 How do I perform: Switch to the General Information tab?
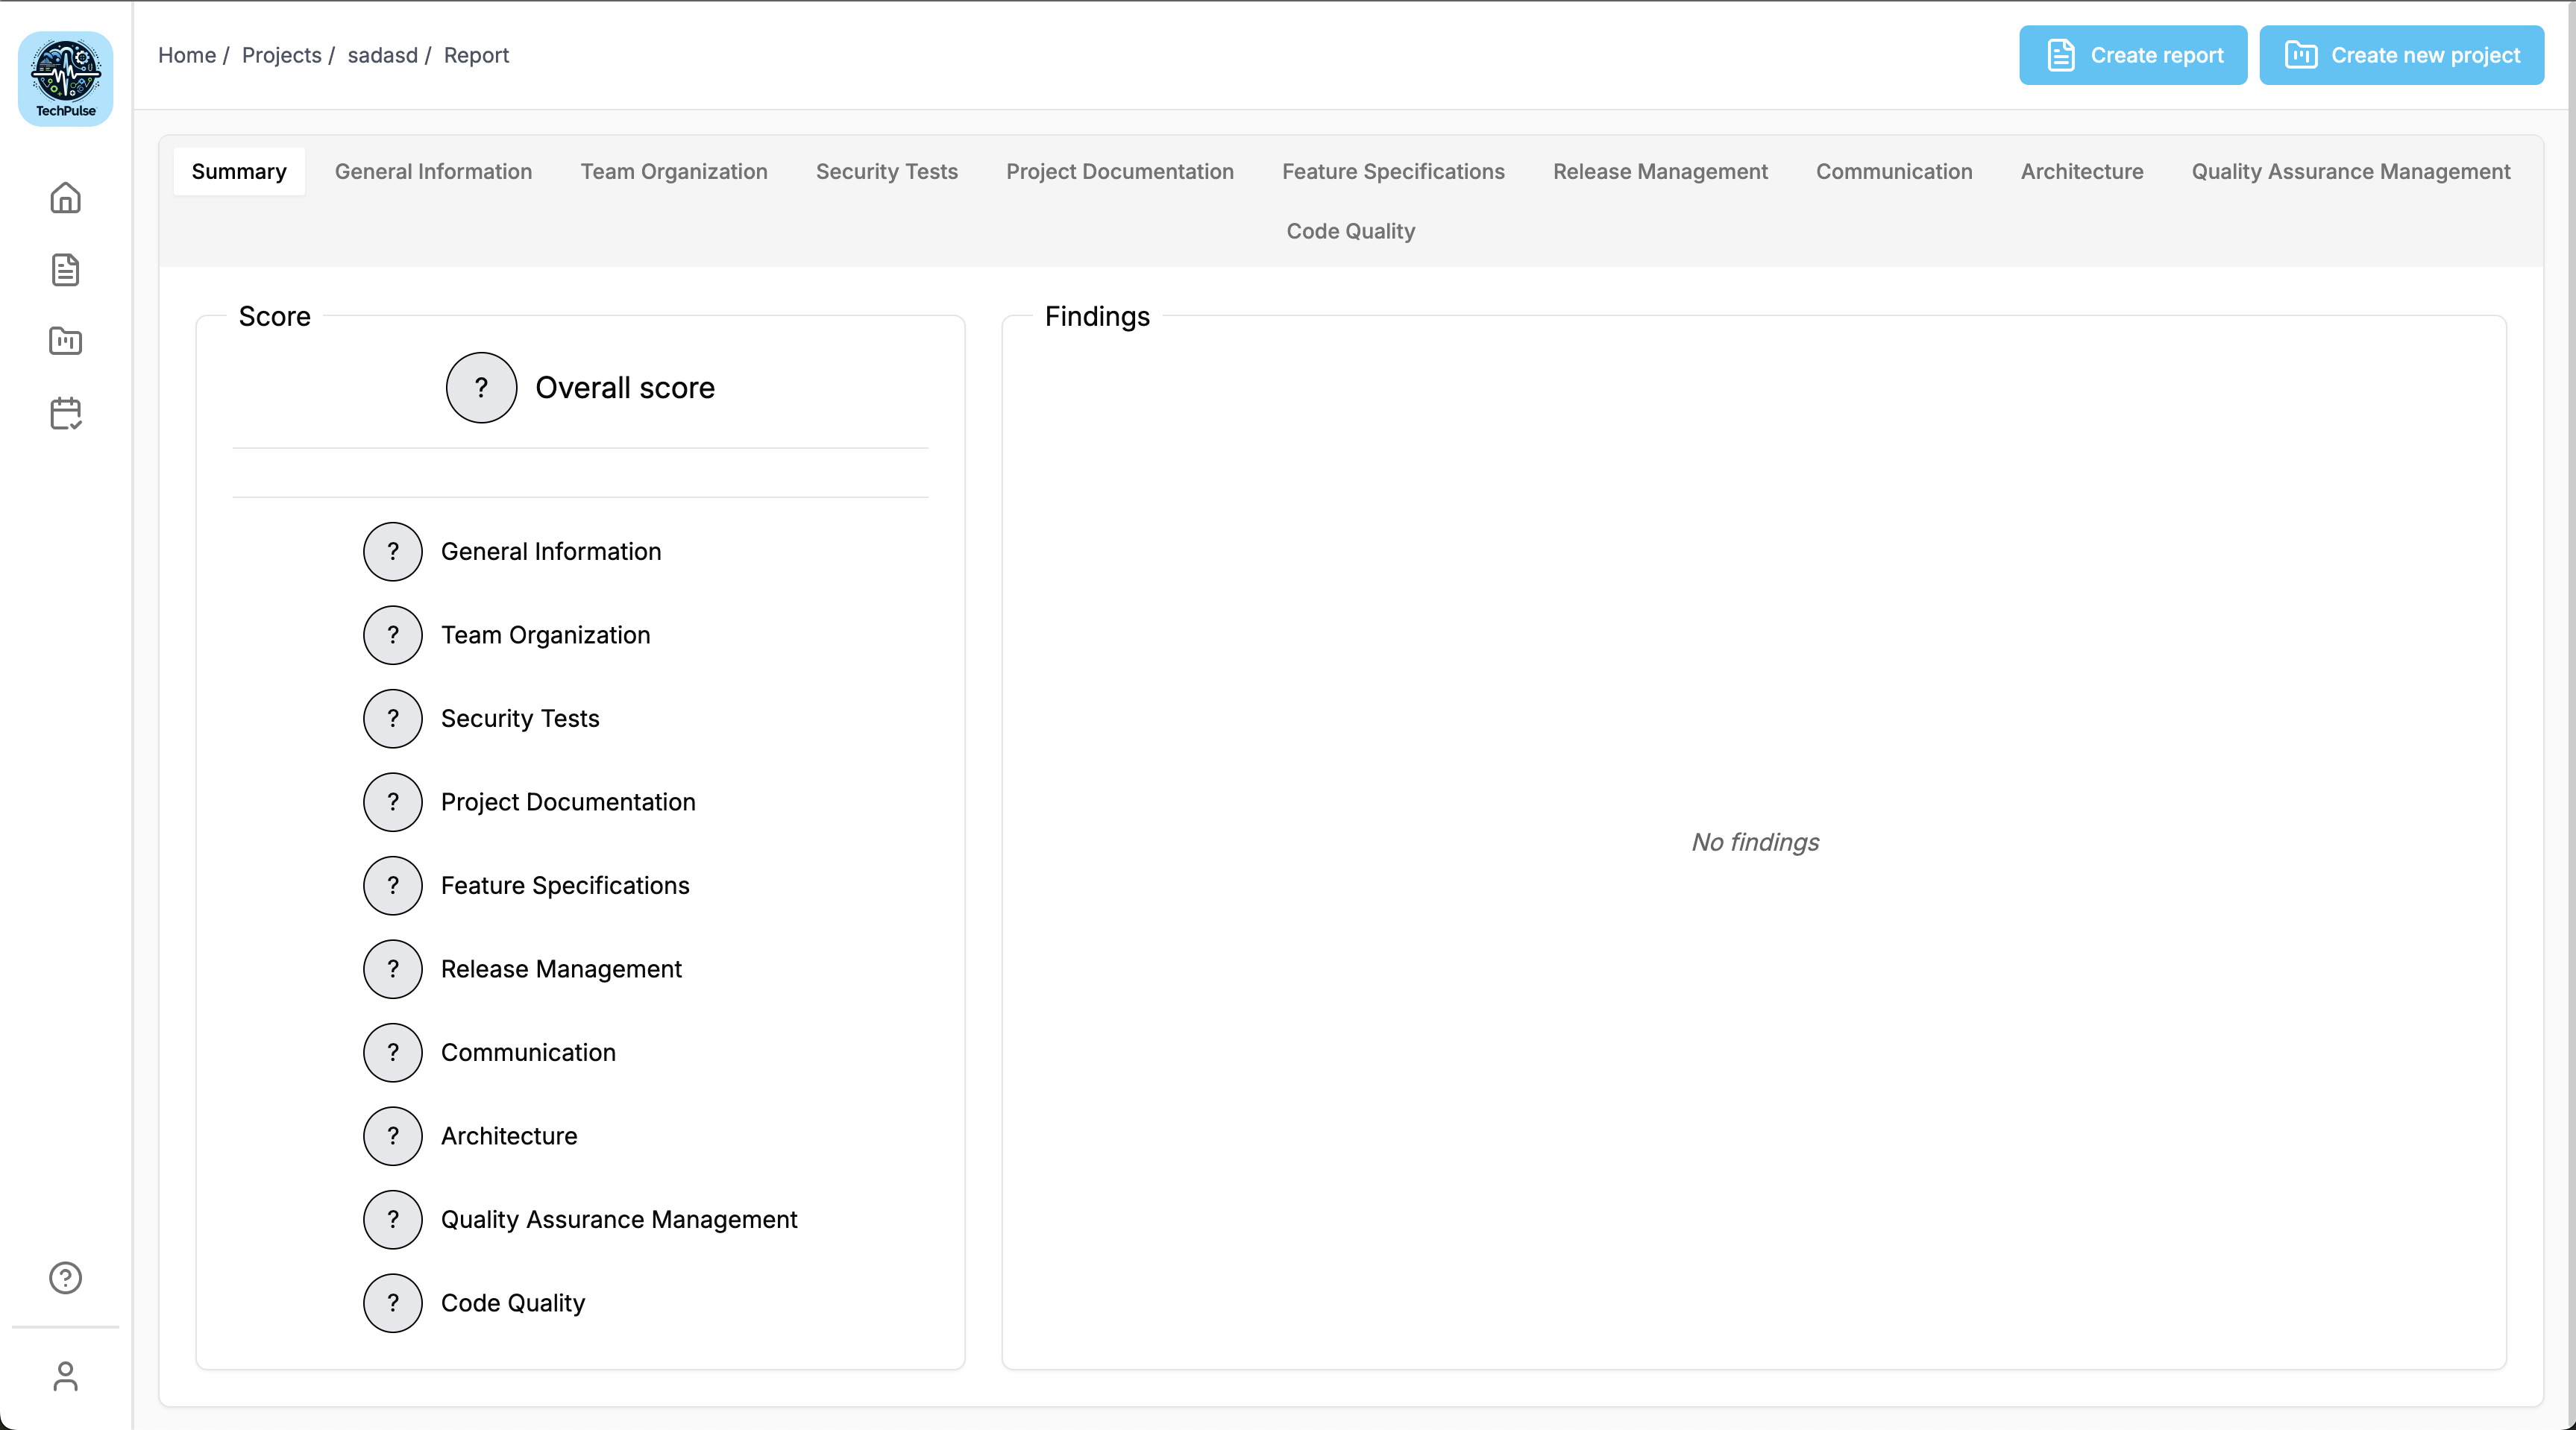(x=433, y=172)
